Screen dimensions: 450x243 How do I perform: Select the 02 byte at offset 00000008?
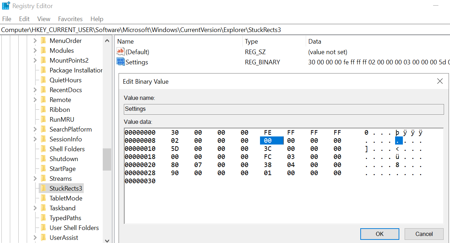[175, 141]
